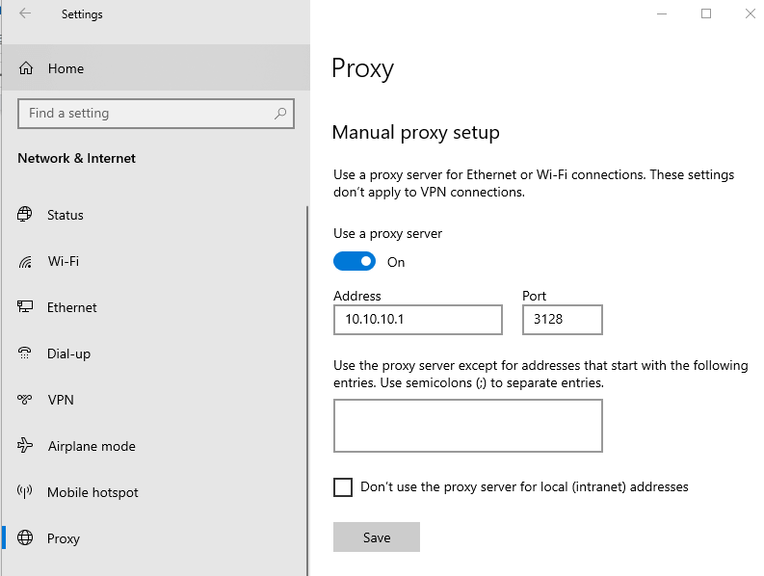This screenshot has height=576, width=764.
Task: Maximize the Settings window
Action: (706, 13)
